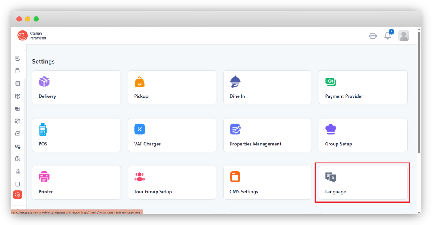Open Tour Group Setup
The image size is (432, 225).
172,182
